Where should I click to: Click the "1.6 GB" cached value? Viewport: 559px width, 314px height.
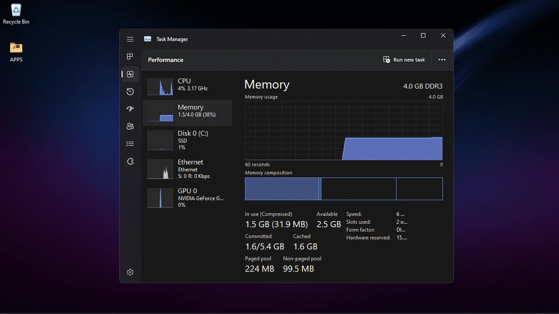tap(305, 246)
